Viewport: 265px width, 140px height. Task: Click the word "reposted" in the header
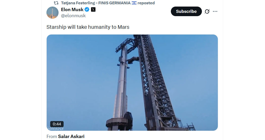click(146, 3)
